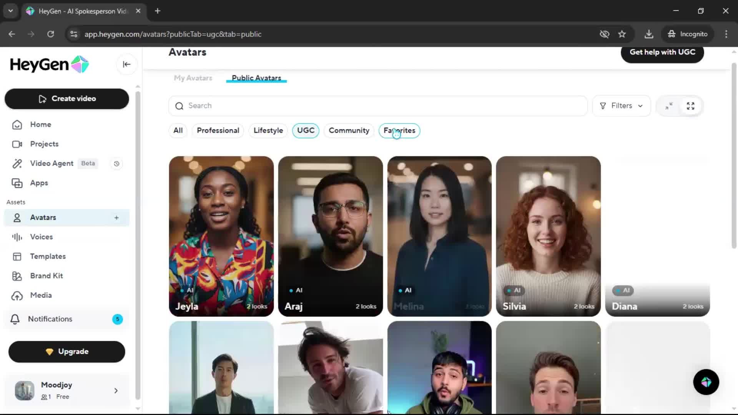Click plus icon next to Avatars
This screenshot has height=415, width=738.
point(116,217)
